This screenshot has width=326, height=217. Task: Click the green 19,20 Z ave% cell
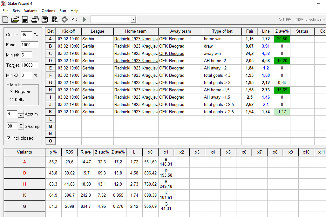(x=282, y=61)
